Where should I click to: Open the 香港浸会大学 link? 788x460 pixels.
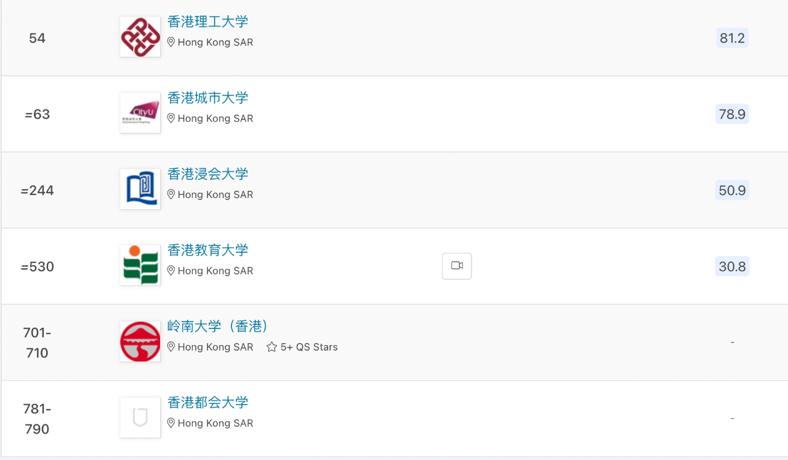click(x=208, y=174)
